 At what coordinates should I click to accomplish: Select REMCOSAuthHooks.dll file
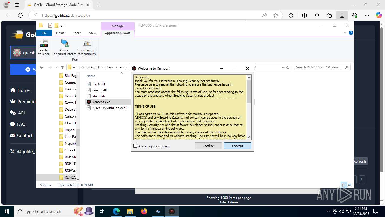point(108,108)
